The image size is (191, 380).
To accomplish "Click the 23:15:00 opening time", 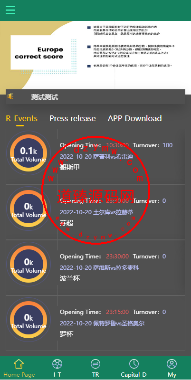I will coord(117,312).
